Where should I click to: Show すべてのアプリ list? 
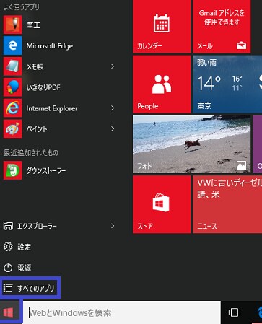click(x=30, y=288)
